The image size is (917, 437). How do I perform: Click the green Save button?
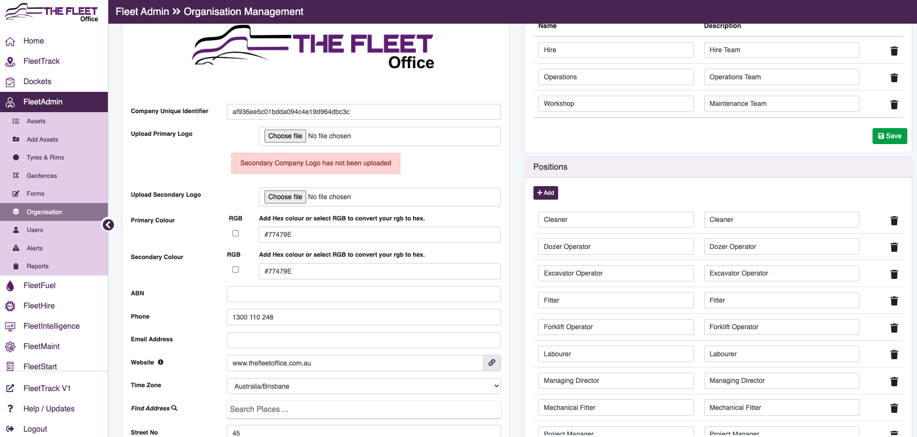pyautogui.click(x=889, y=136)
